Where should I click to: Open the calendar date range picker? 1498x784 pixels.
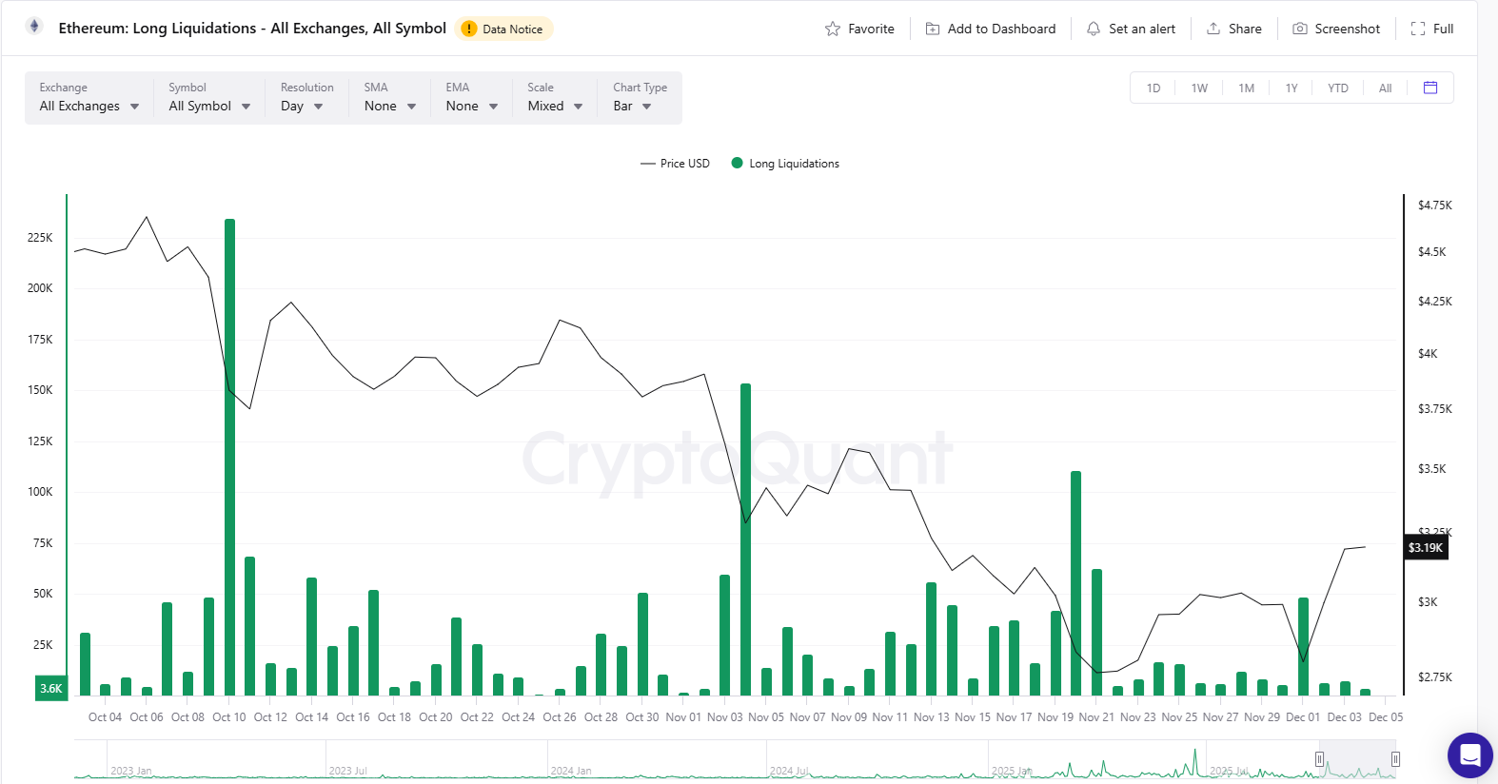[1429, 88]
